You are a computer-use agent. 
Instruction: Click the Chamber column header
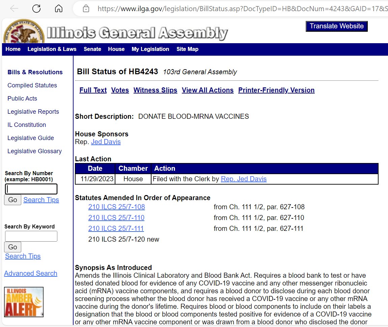(133, 168)
